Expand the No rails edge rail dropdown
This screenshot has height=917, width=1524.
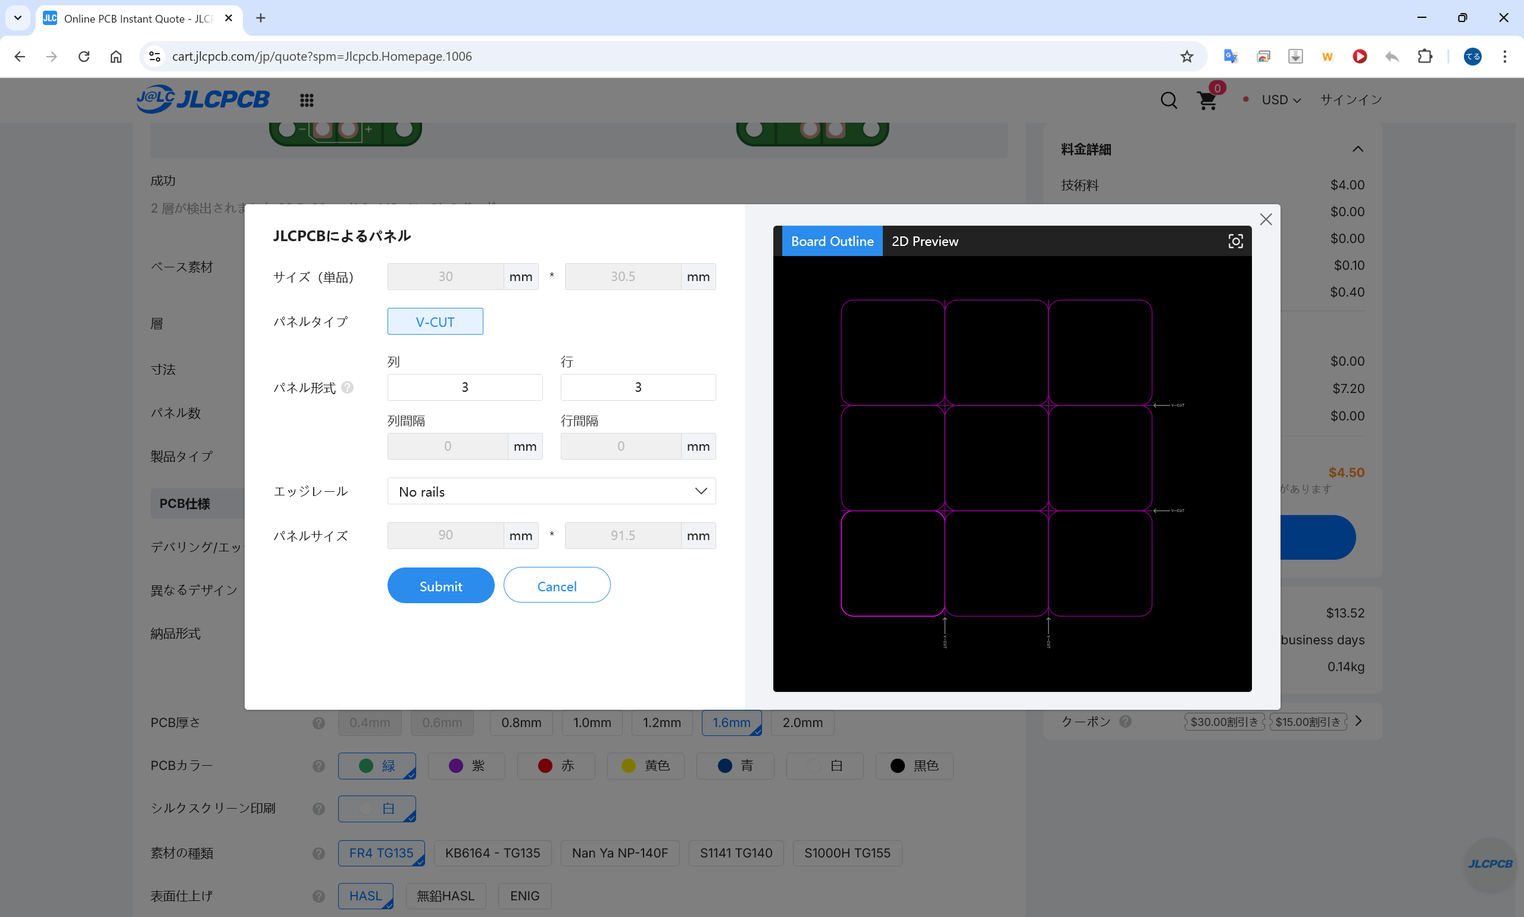tap(551, 491)
